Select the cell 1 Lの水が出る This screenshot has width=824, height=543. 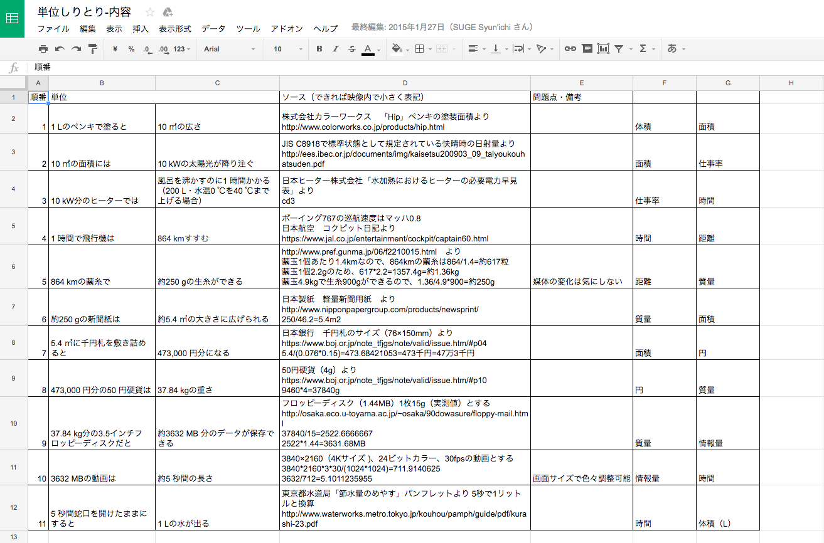pyautogui.click(x=217, y=508)
